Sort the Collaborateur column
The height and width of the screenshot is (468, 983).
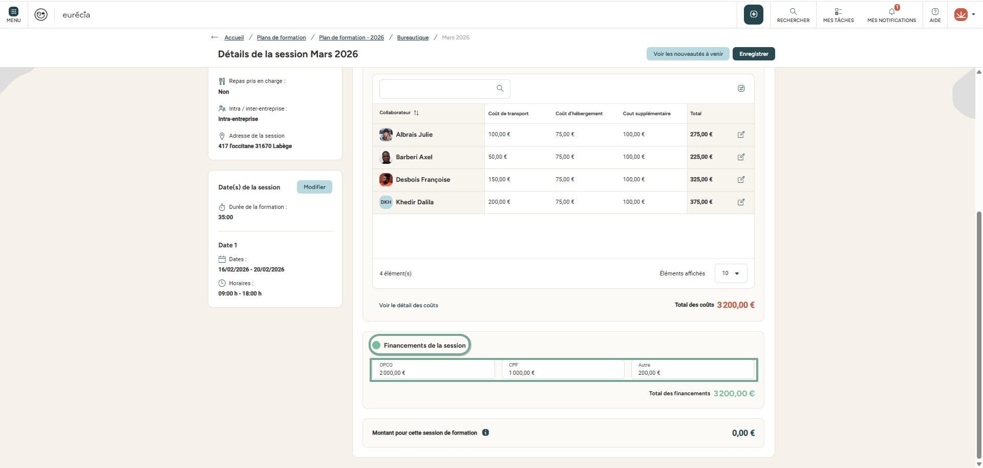(x=416, y=113)
